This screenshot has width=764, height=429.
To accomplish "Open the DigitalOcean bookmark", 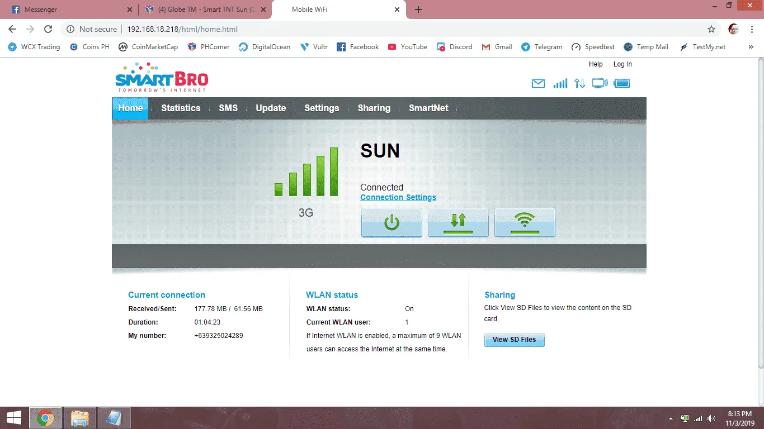I will click(265, 47).
